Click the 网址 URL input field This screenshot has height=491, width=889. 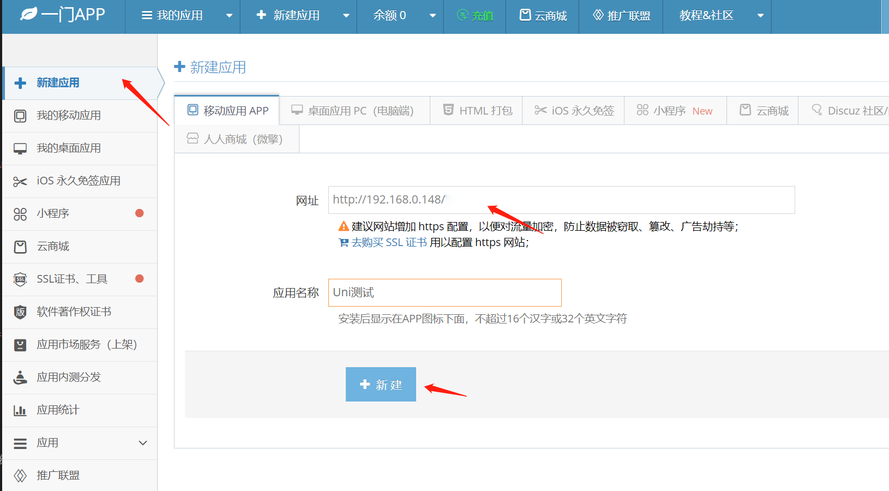[x=561, y=200]
